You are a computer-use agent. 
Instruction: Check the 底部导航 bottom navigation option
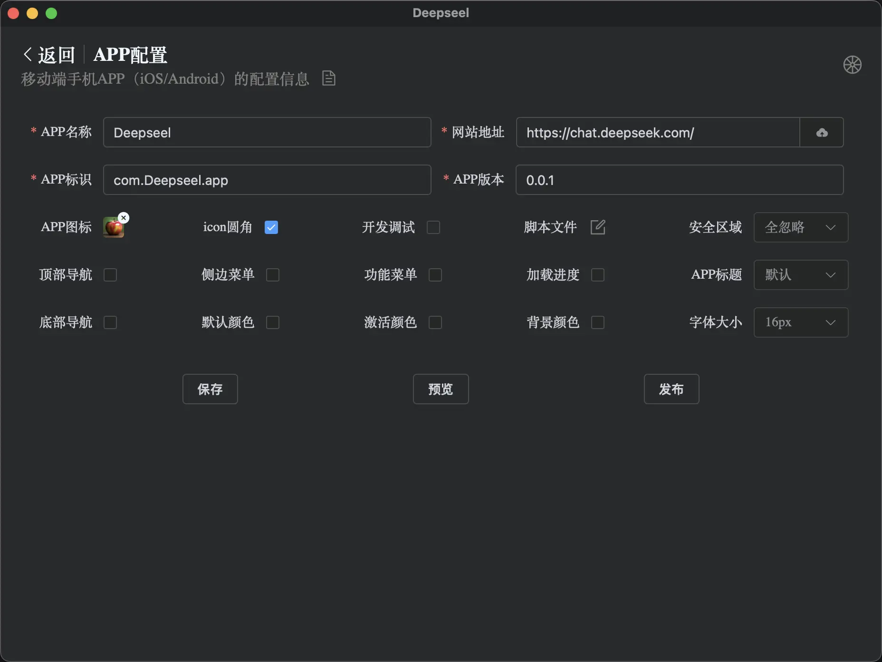tap(110, 322)
